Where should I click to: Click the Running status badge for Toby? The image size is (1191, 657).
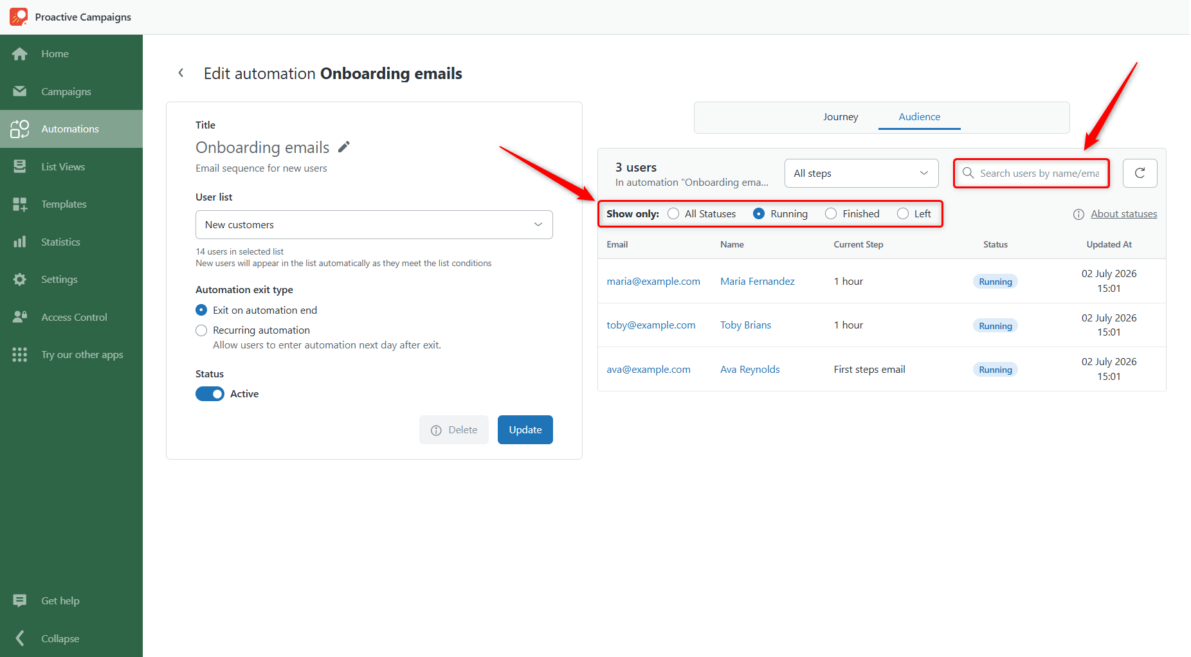(x=995, y=326)
